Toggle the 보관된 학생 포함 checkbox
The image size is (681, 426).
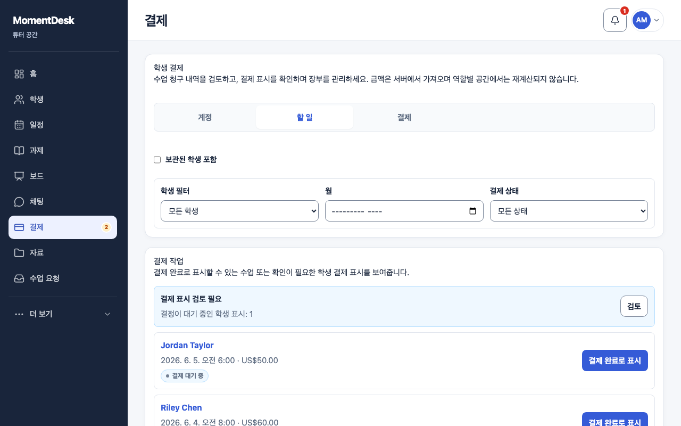[x=157, y=160]
